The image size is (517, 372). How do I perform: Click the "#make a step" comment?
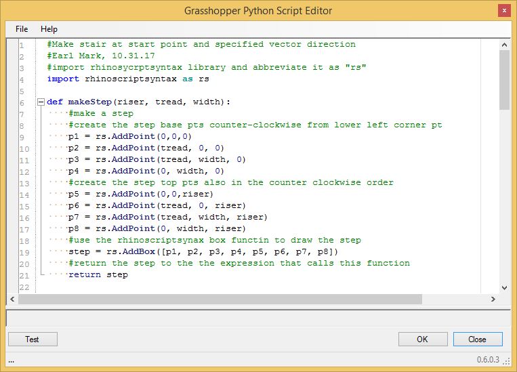pos(101,113)
